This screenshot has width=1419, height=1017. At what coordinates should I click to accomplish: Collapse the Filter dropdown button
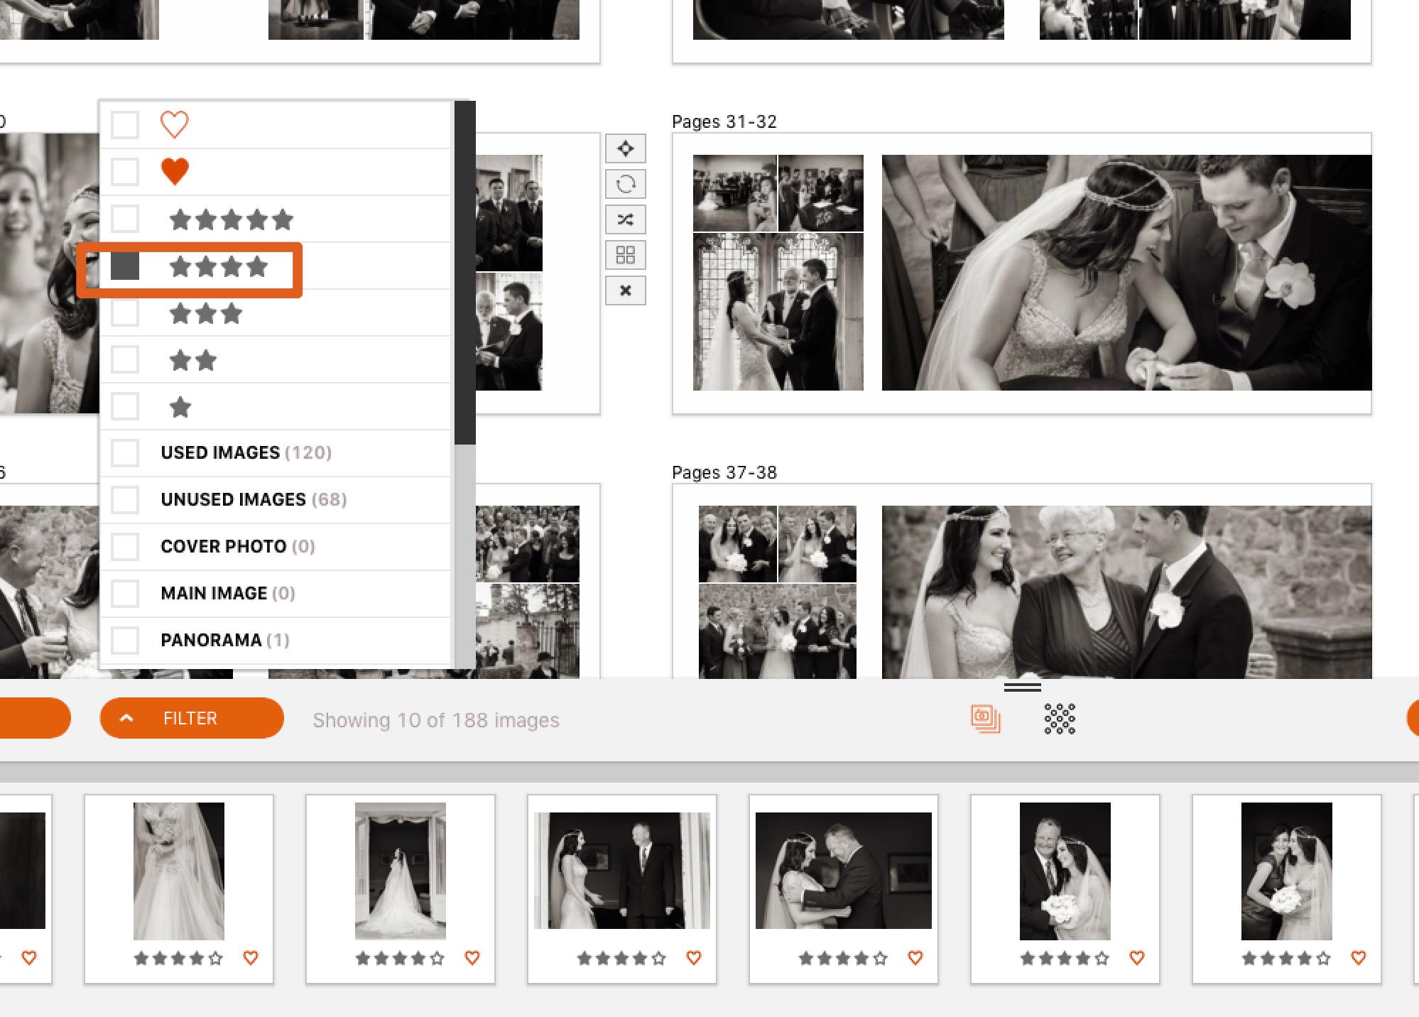pyautogui.click(x=192, y=718)
